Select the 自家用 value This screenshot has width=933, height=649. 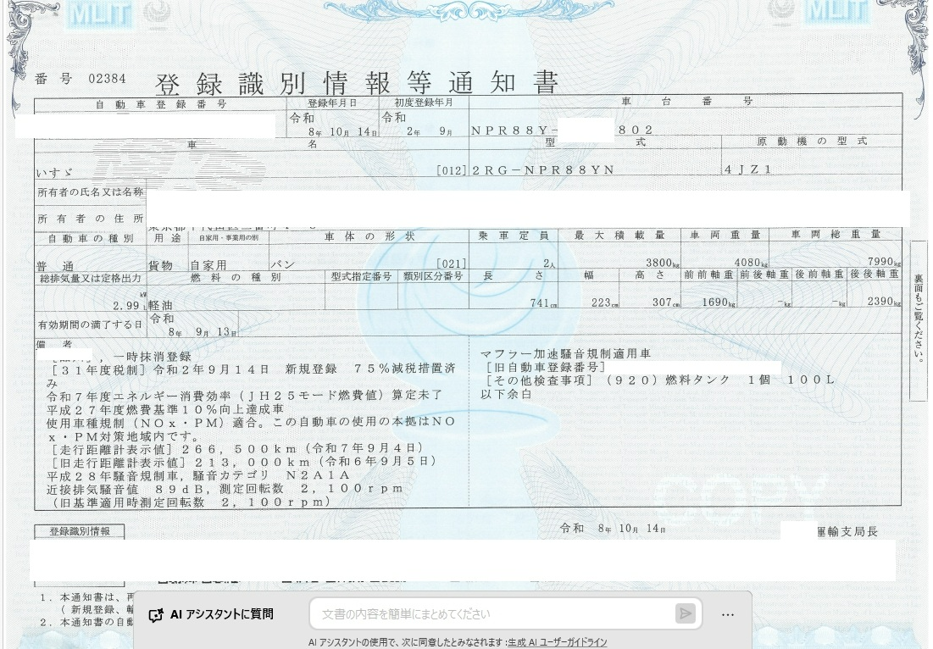pyautogui.click(x=208, y=265)
